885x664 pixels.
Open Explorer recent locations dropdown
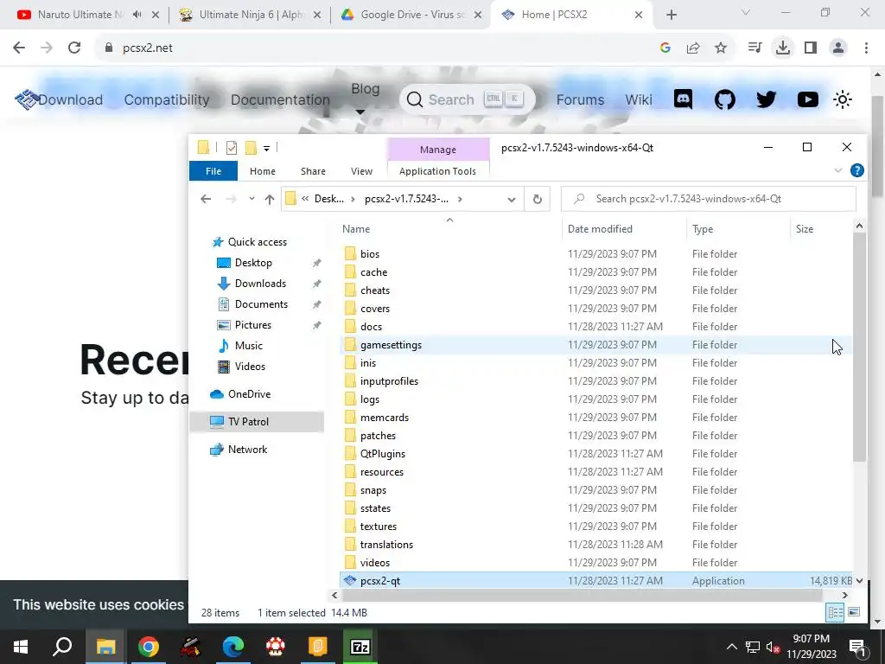tap(251, 199)
